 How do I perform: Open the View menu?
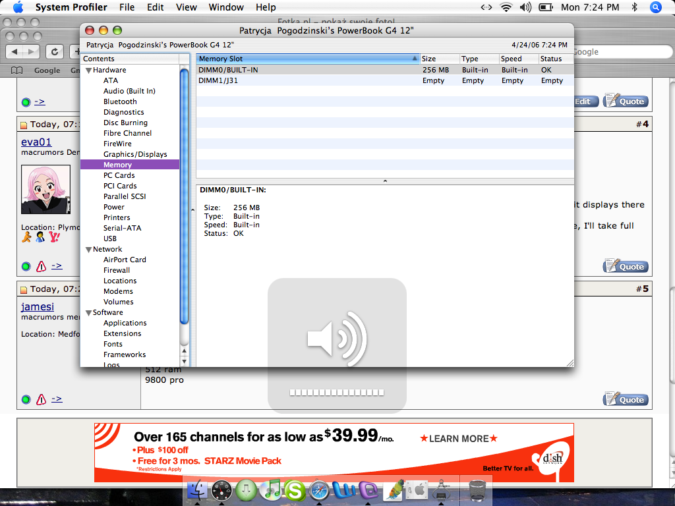click(x=186, y=7)
